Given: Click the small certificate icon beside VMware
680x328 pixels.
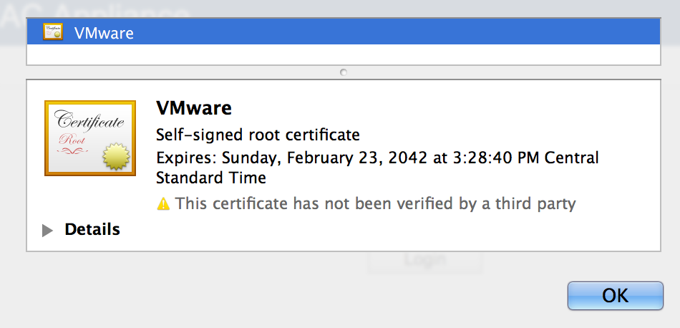Looking at the screenshot, I should (x=52, y=32).
